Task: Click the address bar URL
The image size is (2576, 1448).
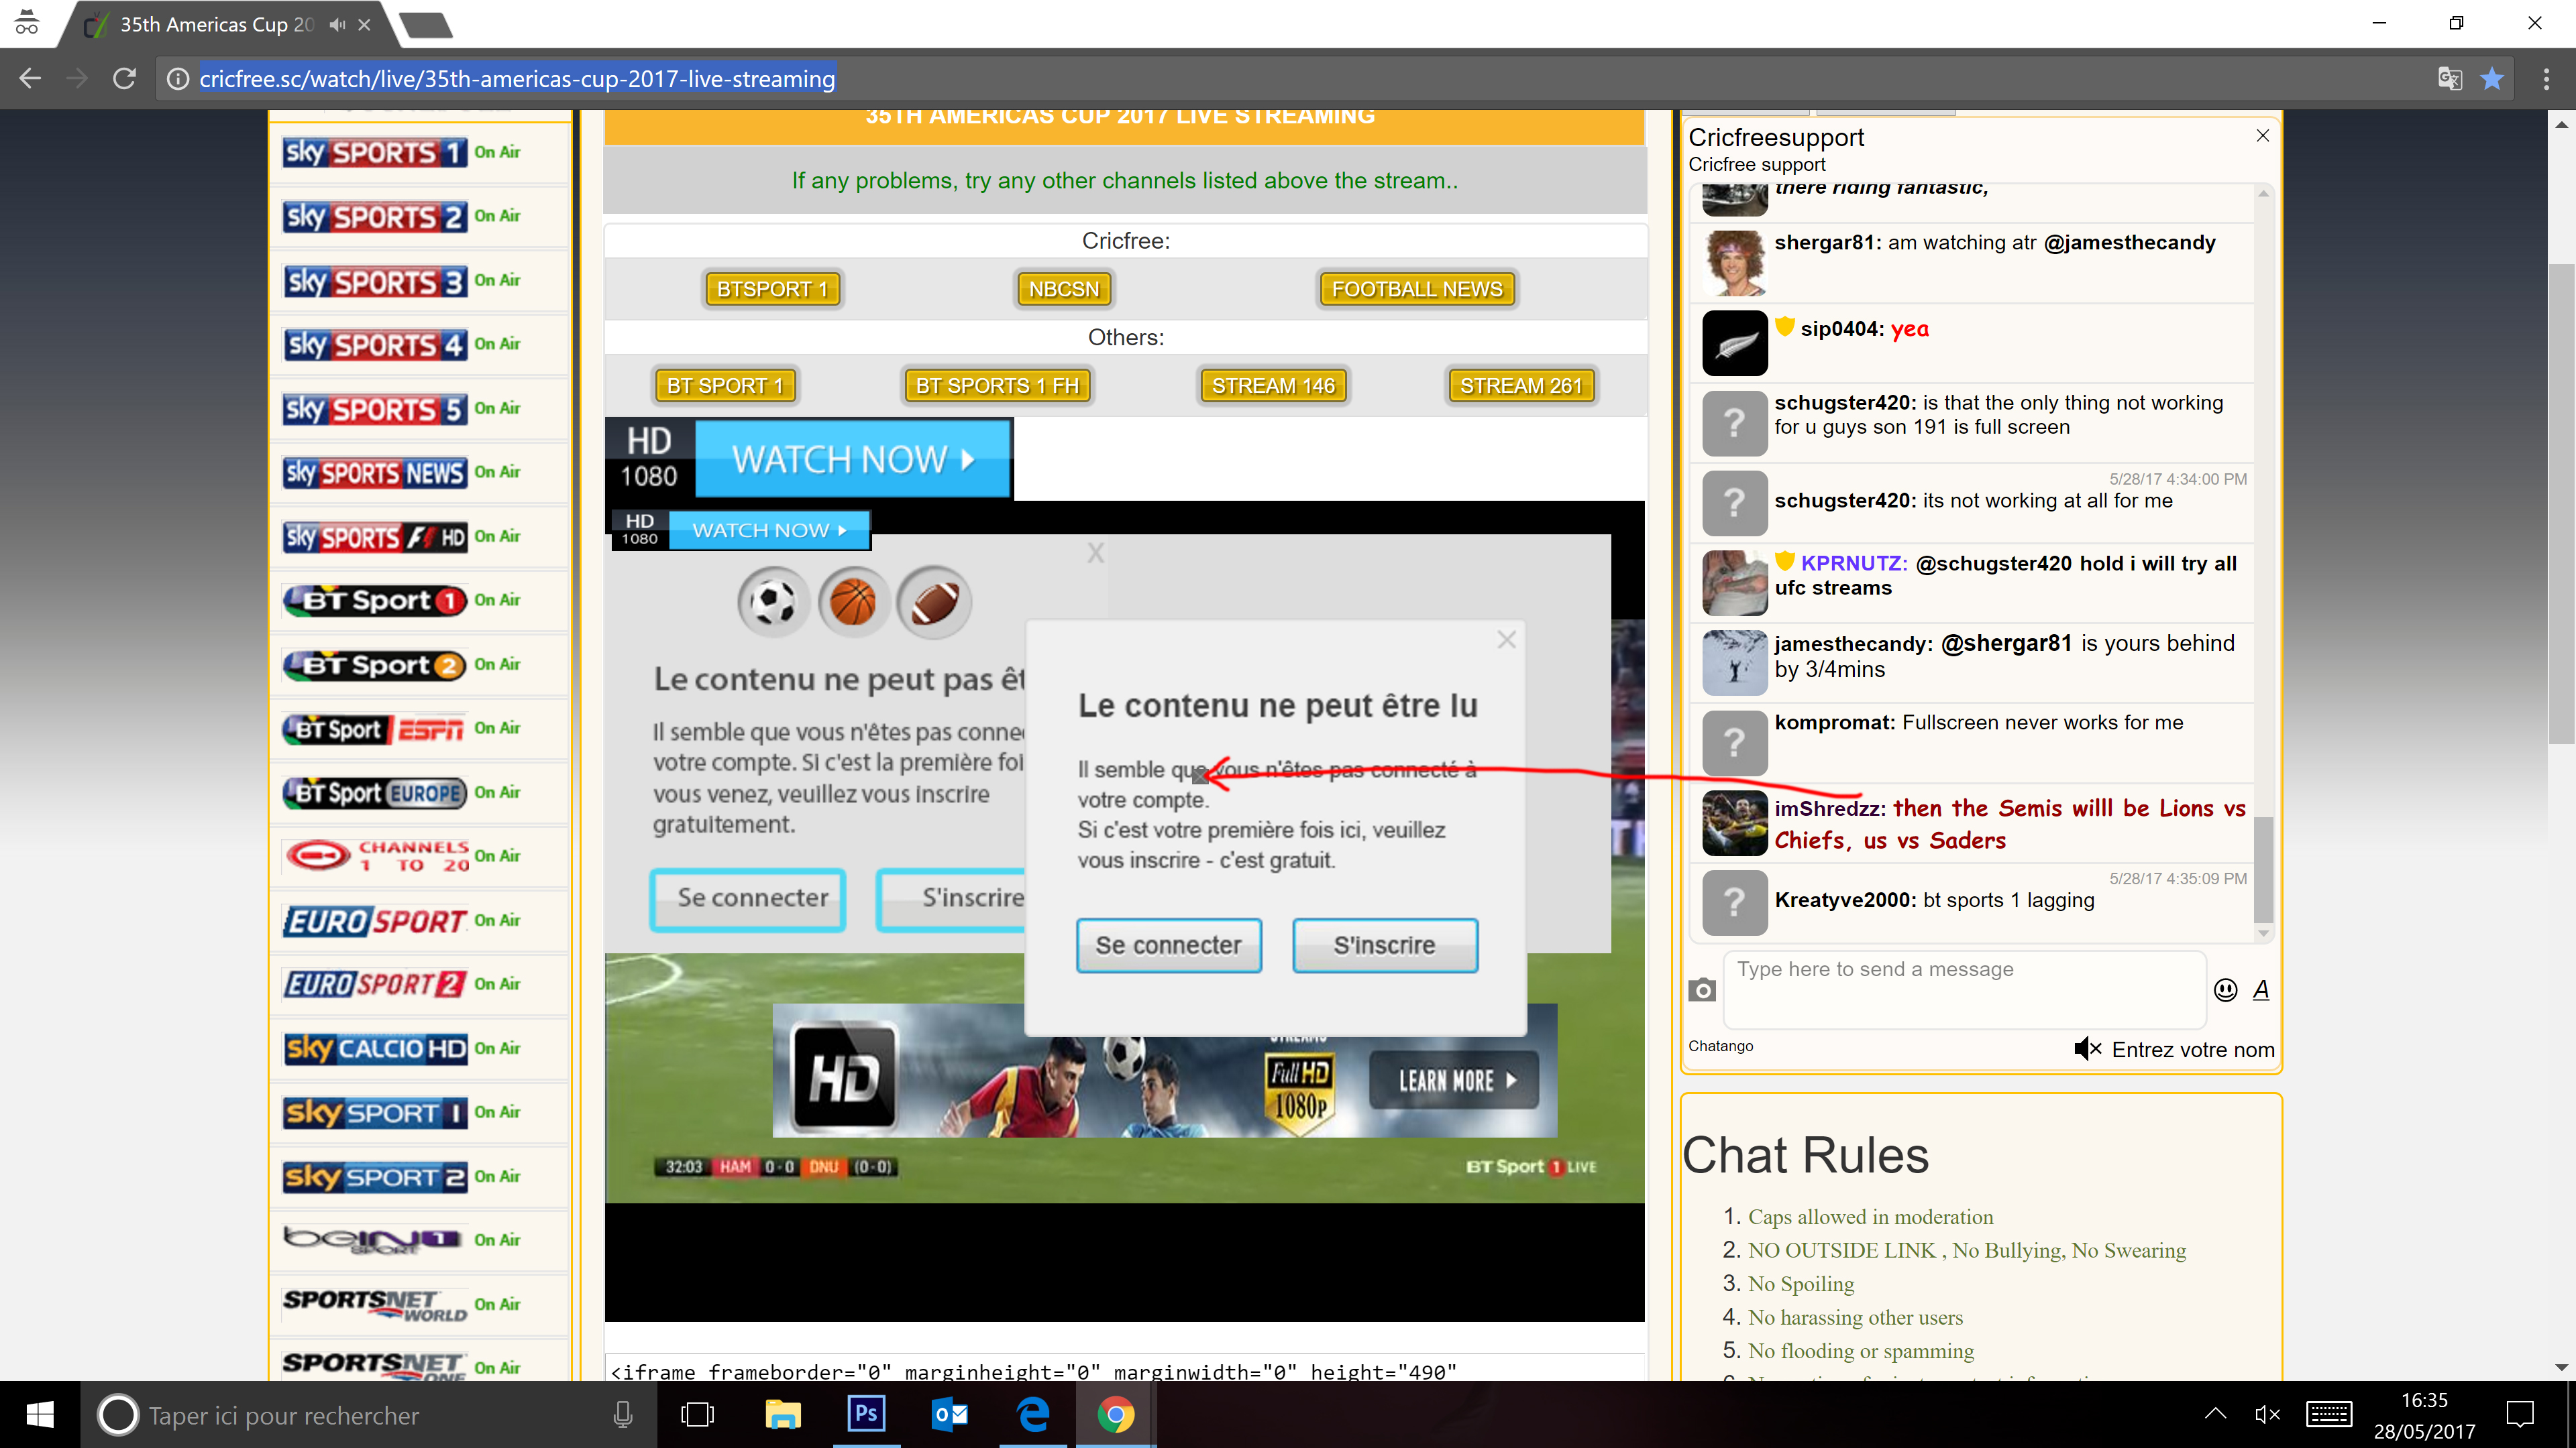Action: point(517,79)
